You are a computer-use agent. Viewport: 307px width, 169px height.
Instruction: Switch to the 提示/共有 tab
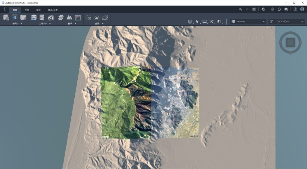point(53,10)
